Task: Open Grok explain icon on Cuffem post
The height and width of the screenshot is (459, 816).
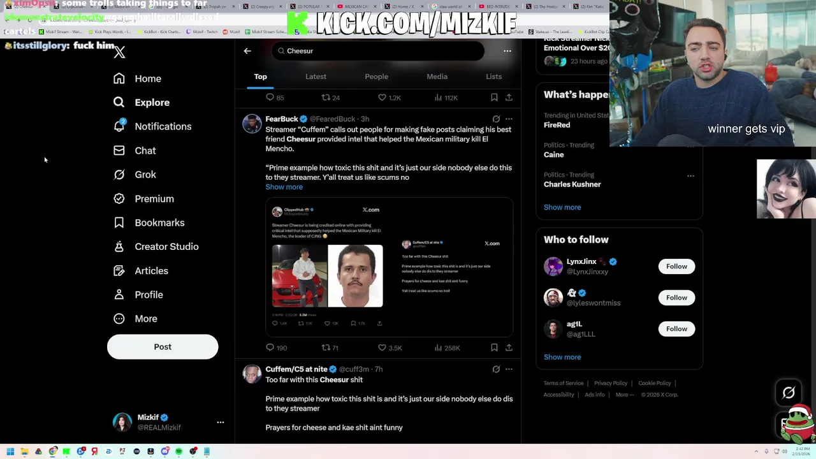Action: point(496,369)
